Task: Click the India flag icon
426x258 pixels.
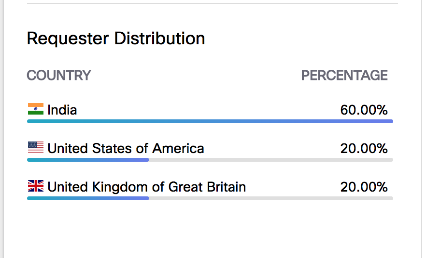Action: point(36,109)
